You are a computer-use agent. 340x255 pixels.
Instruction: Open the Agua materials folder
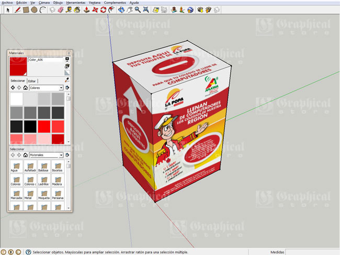tap(16, 167)
